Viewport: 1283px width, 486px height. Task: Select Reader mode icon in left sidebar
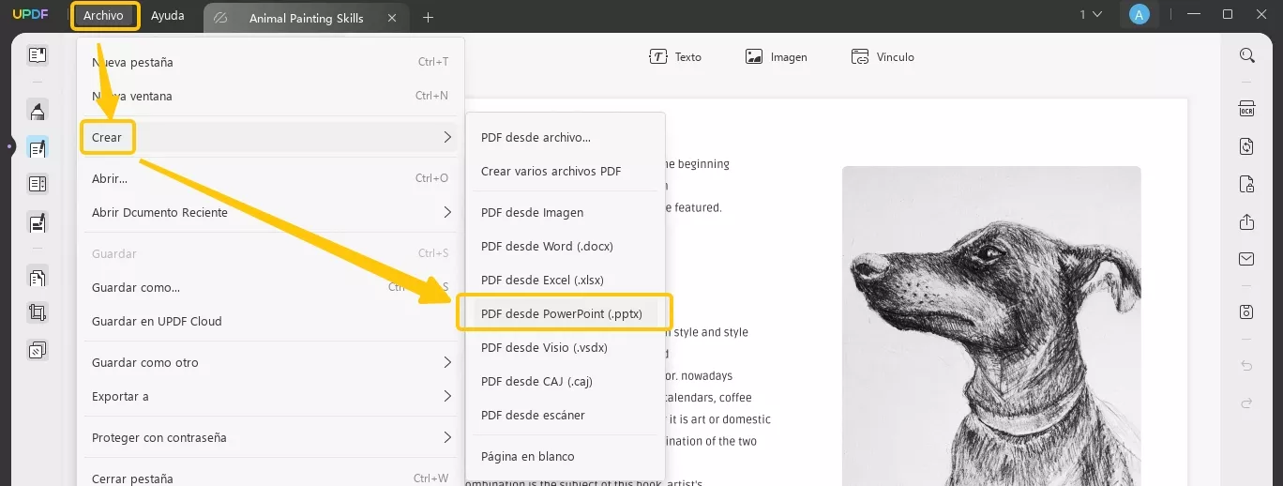click(38, 55)
